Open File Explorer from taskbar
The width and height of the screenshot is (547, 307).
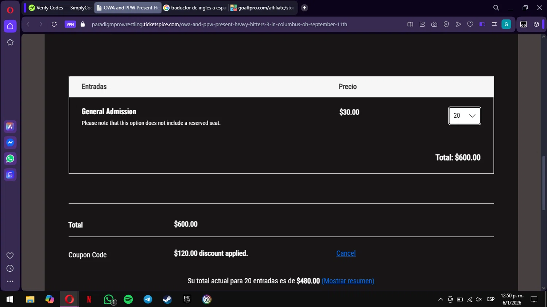(30, 299)
